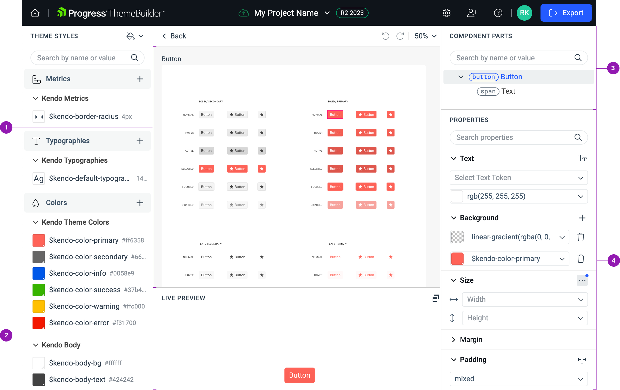This screenshot has height=390, width=620.
Task: Collapse the Kendo Typographies group
Action: coord(36,160)
